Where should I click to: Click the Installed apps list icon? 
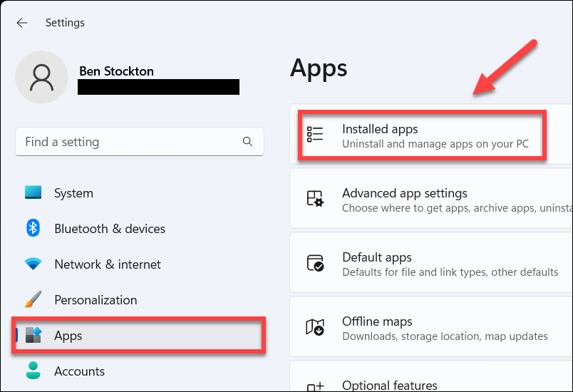click(x=315, y=135)
